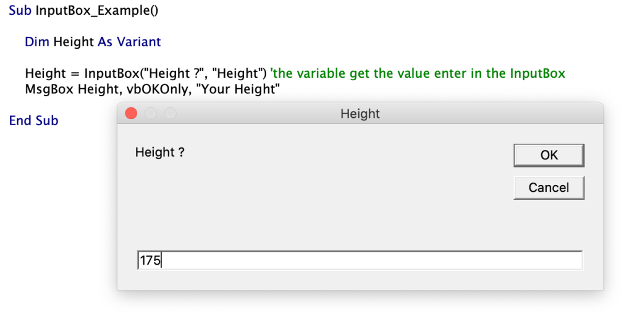
Task: Click the greyed-out minimize window button
Action: (151, 114)
